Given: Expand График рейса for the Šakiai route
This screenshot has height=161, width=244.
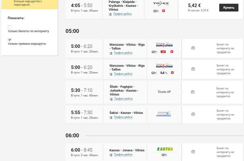Looking at the screenshot, I should (123, 117).
